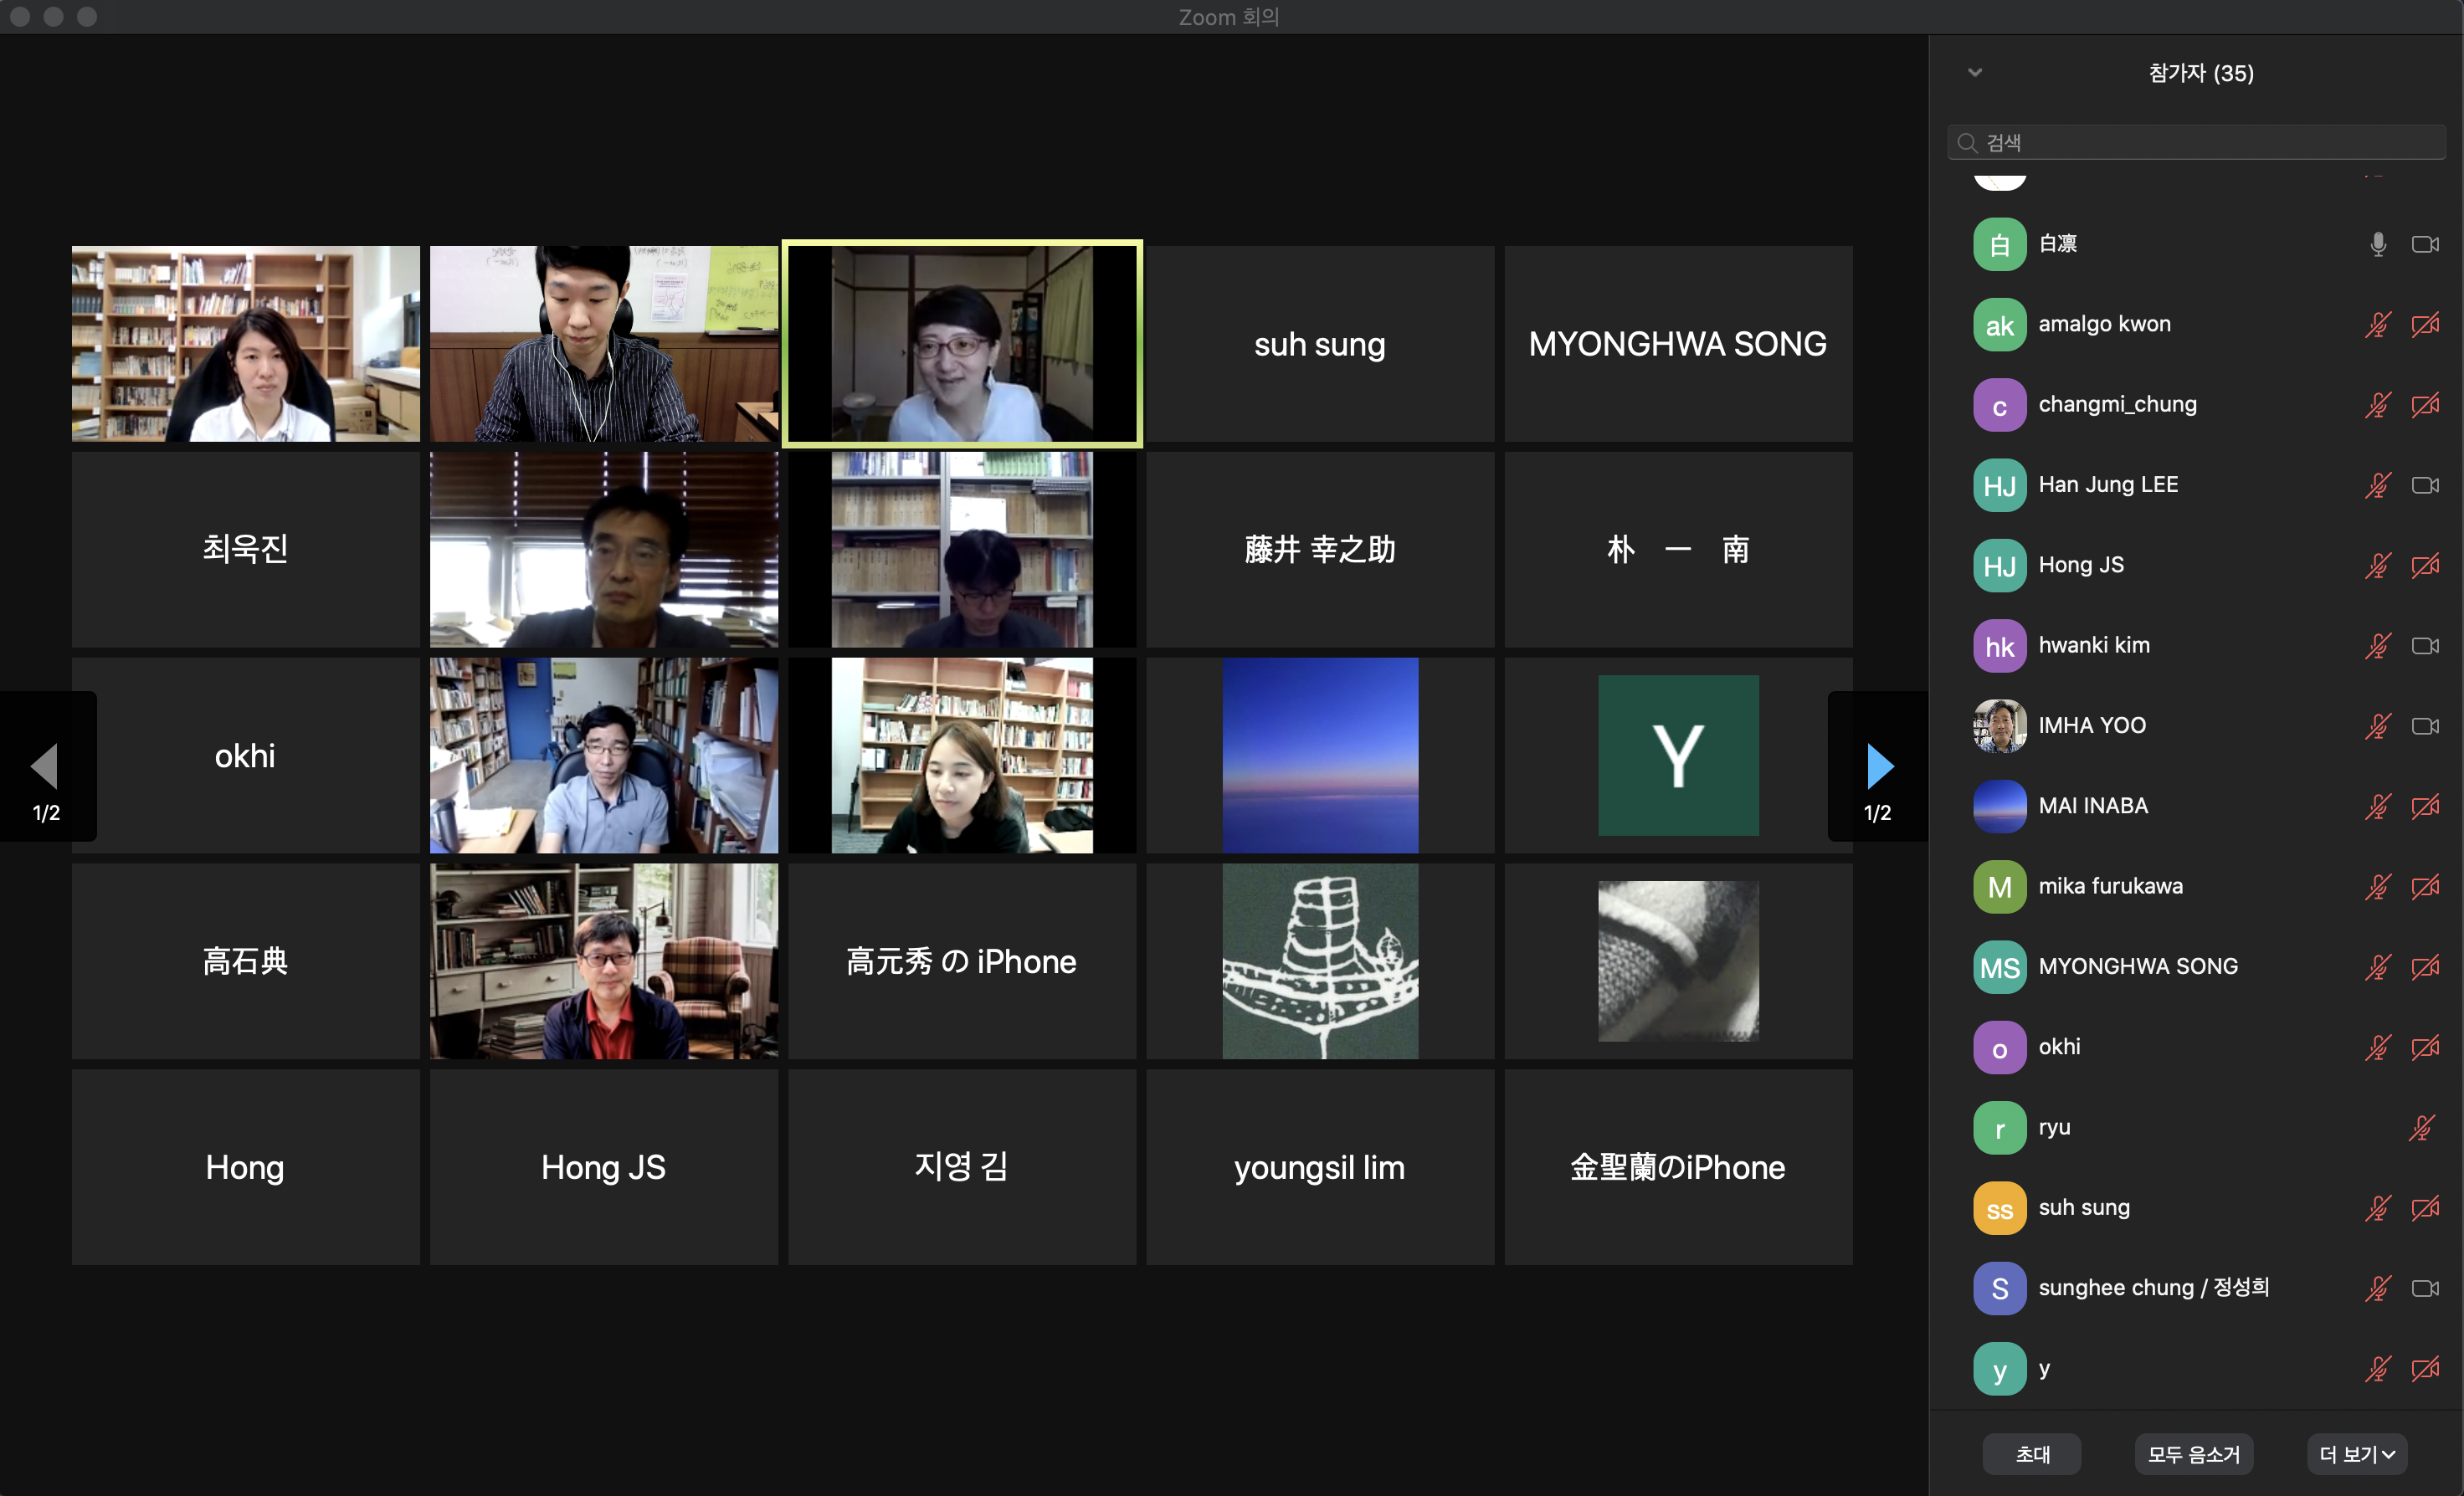Select the 高石典 video tile
2464x1496 pixels.
tap(245, 961)
